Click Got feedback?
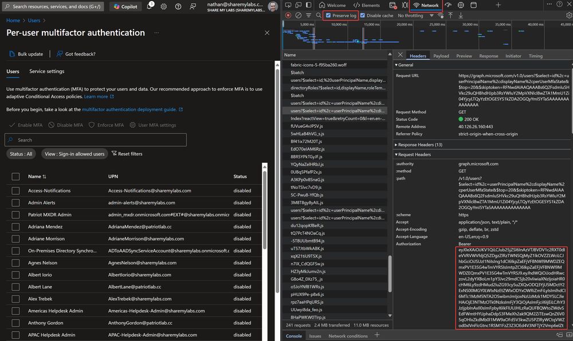 tap(76, 54)
